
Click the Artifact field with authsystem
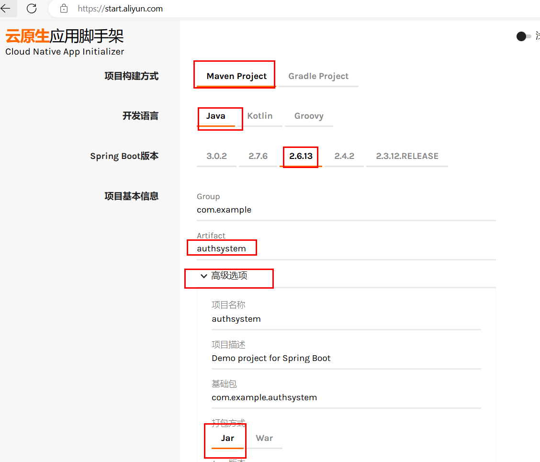(x=346, y=248)
